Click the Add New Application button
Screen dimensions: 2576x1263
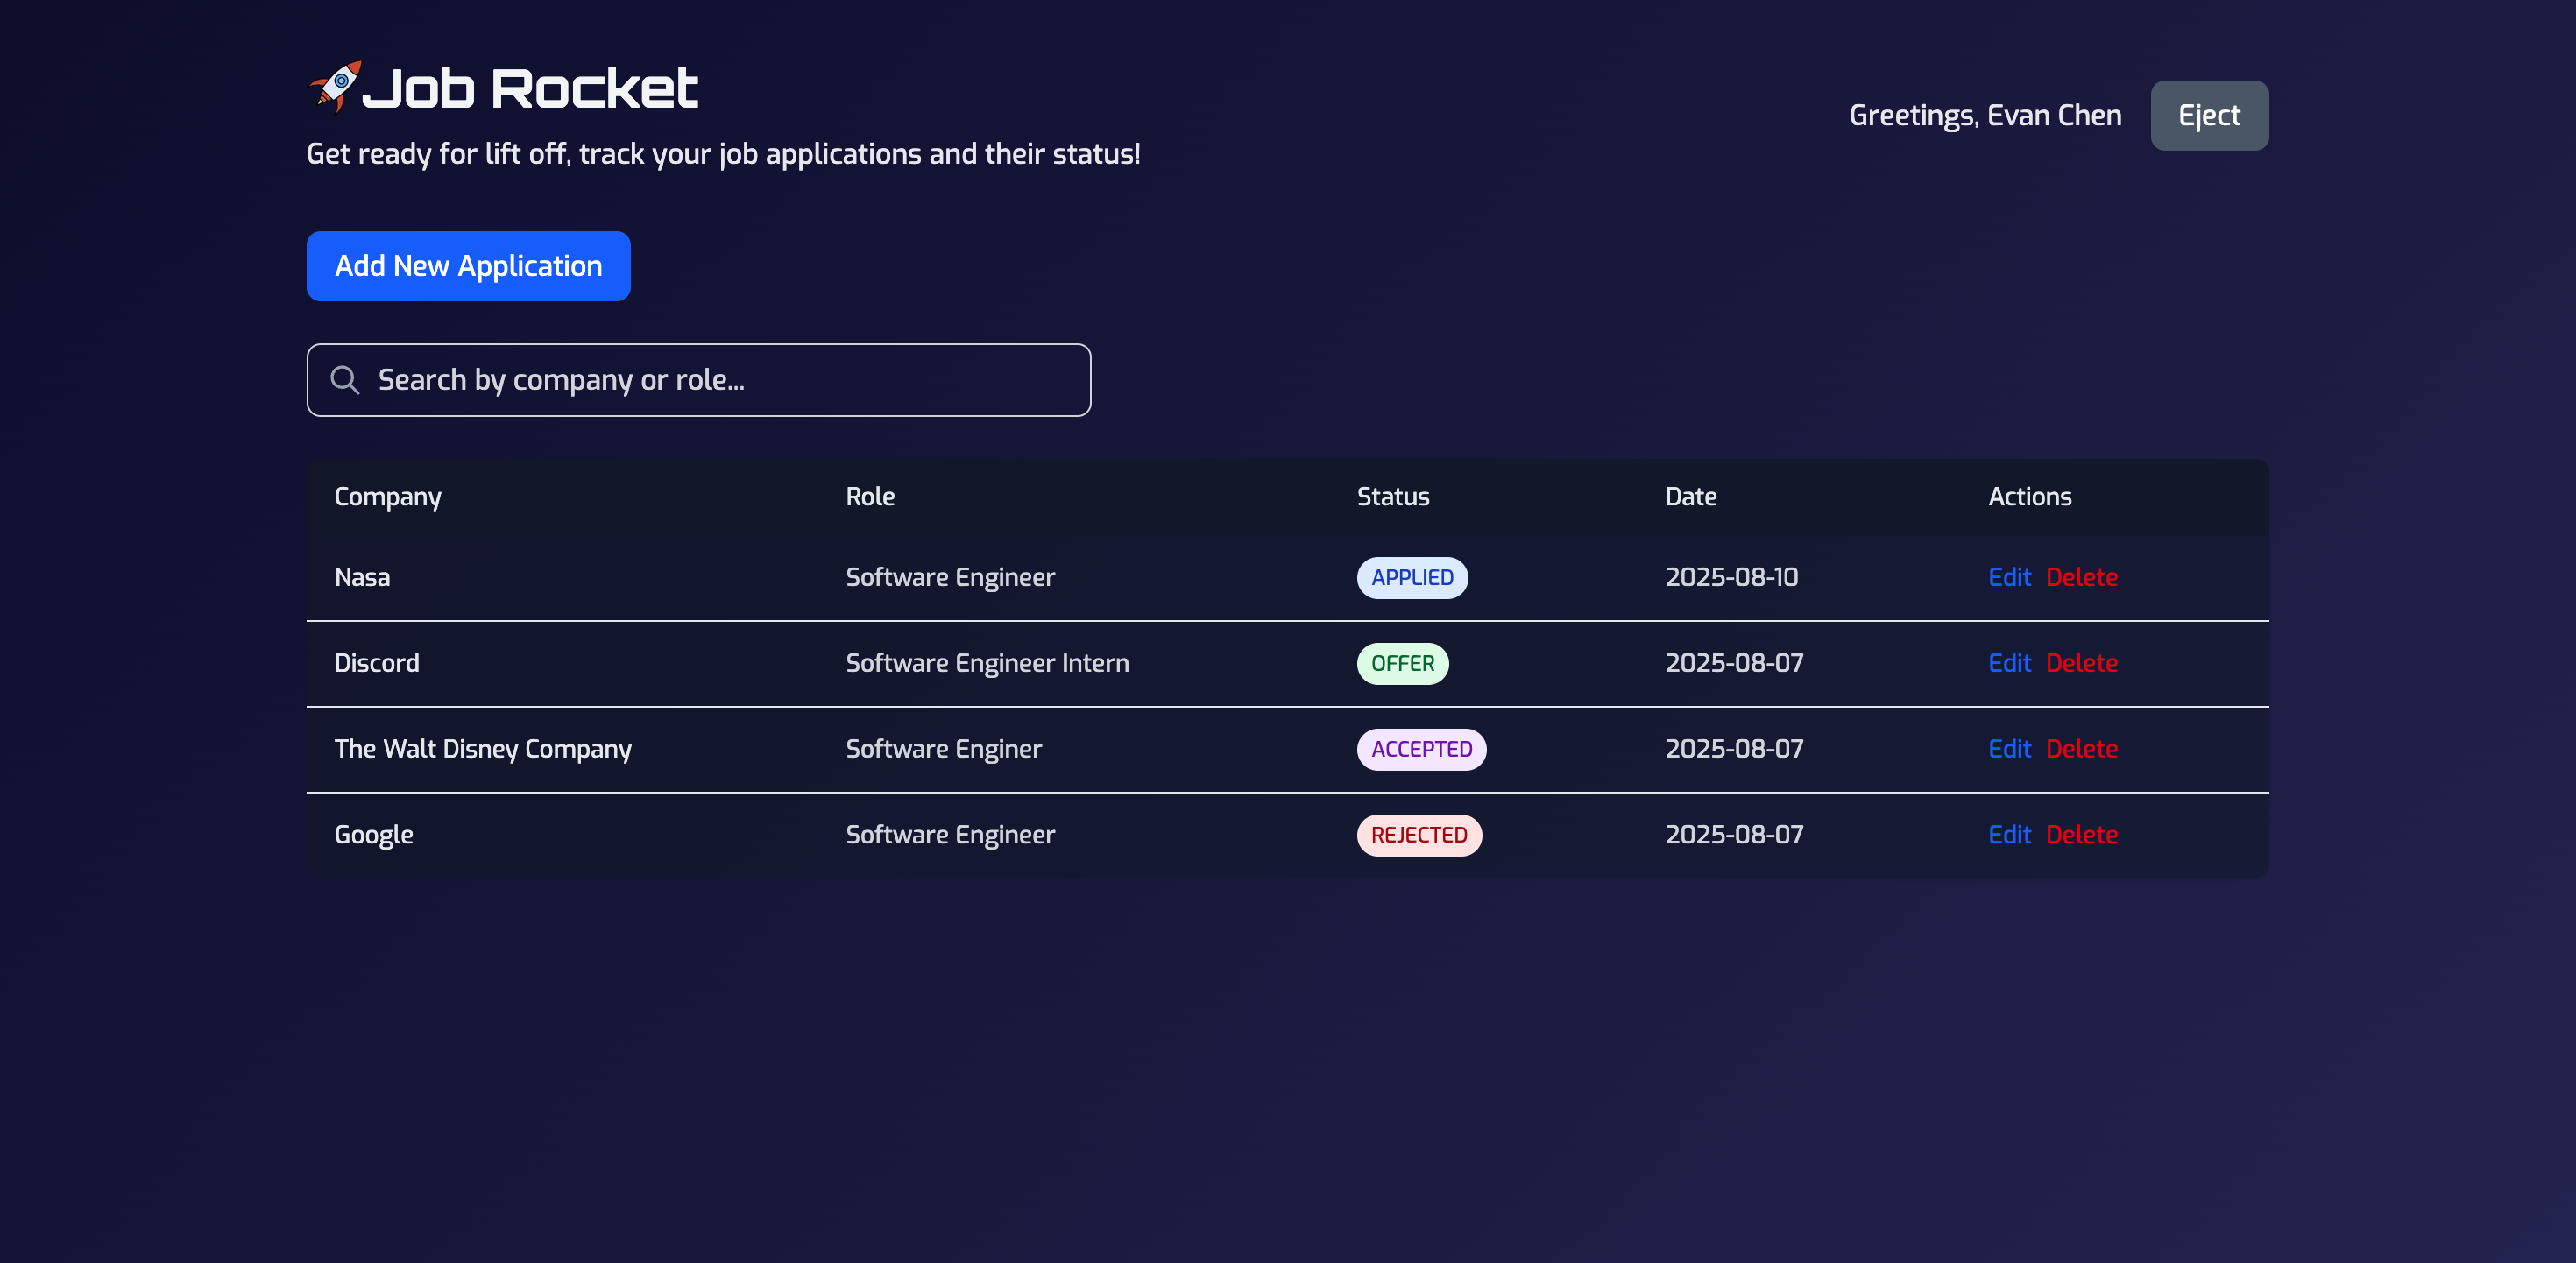coord(468,266)
